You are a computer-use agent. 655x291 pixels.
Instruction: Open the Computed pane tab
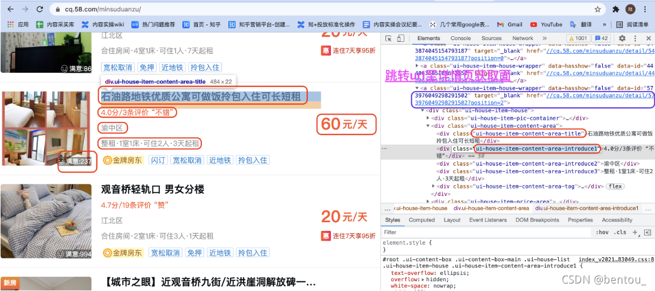coord(422,220)
